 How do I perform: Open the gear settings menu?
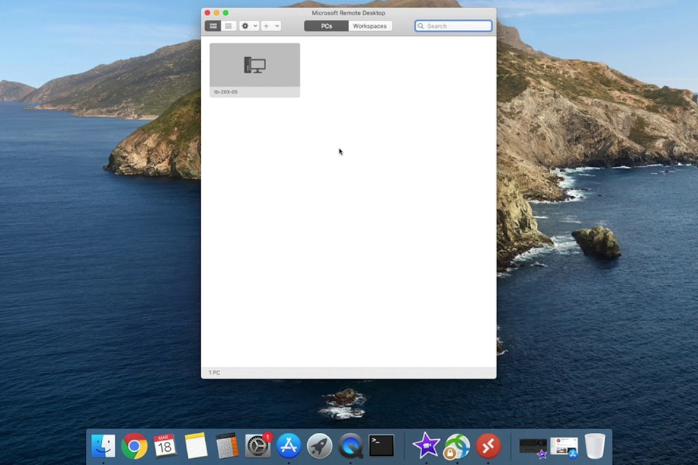[x=249, y=27]
